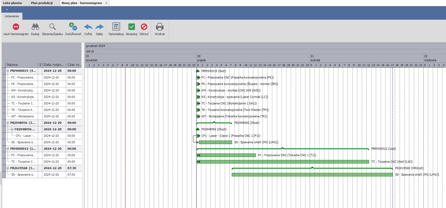
Task: Click the Nazwa column header
Action: pyautogui.click(x=12, y=64)
